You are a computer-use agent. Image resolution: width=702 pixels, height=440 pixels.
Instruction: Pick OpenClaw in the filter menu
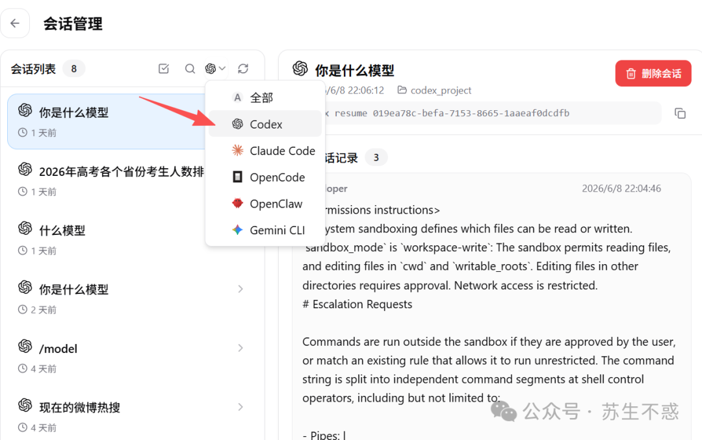tap(265, 204)
